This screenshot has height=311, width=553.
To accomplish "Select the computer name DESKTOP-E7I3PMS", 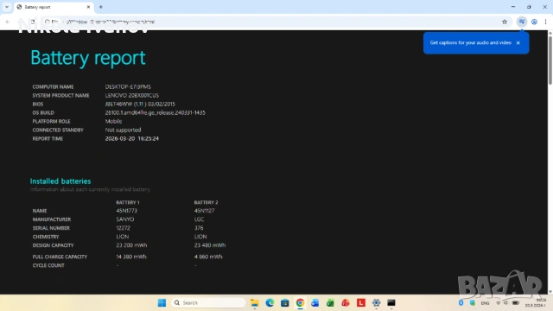I will coord(128,86).
